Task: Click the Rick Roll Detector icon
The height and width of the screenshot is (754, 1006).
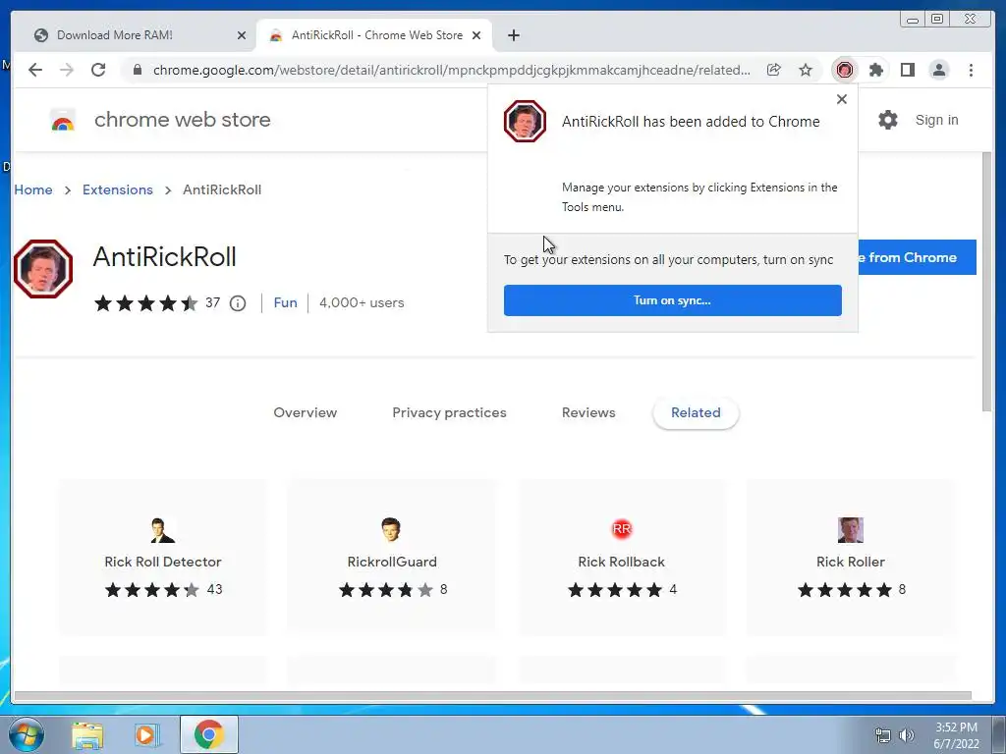Action: coord(162,529)
